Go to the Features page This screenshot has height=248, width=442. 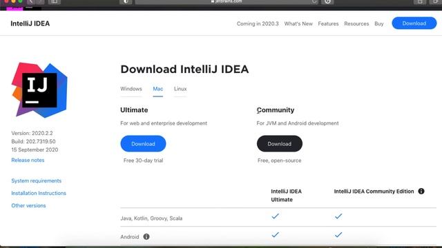pyautogui.click(x=328, y=23)
